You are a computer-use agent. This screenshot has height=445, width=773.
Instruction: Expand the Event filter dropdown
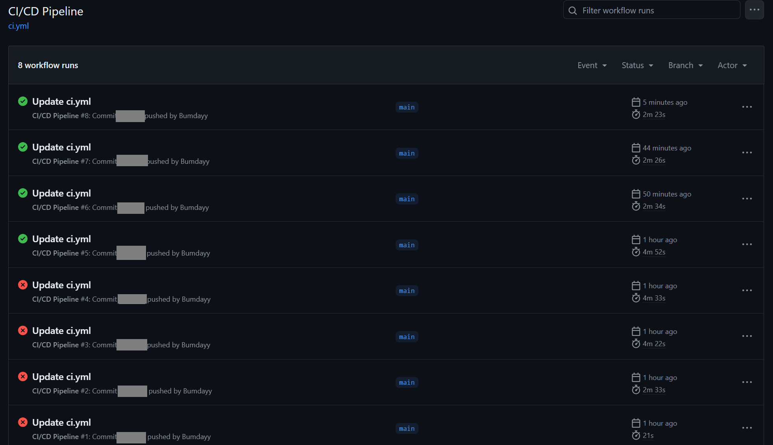pos(592,65)
